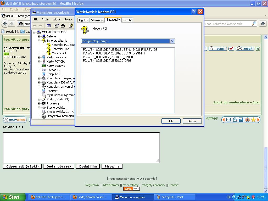The height and width of the screenshot is (201, 268).
Task: Click Pisownia button
Action: pyautogui.click(x=112, y=166)
